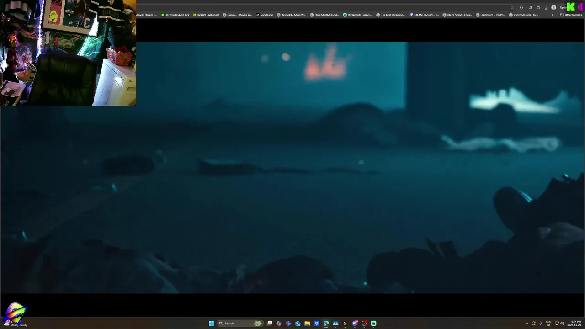Click the browser Update button
This screenshot has width=585, height=329.
coord(563,8)
